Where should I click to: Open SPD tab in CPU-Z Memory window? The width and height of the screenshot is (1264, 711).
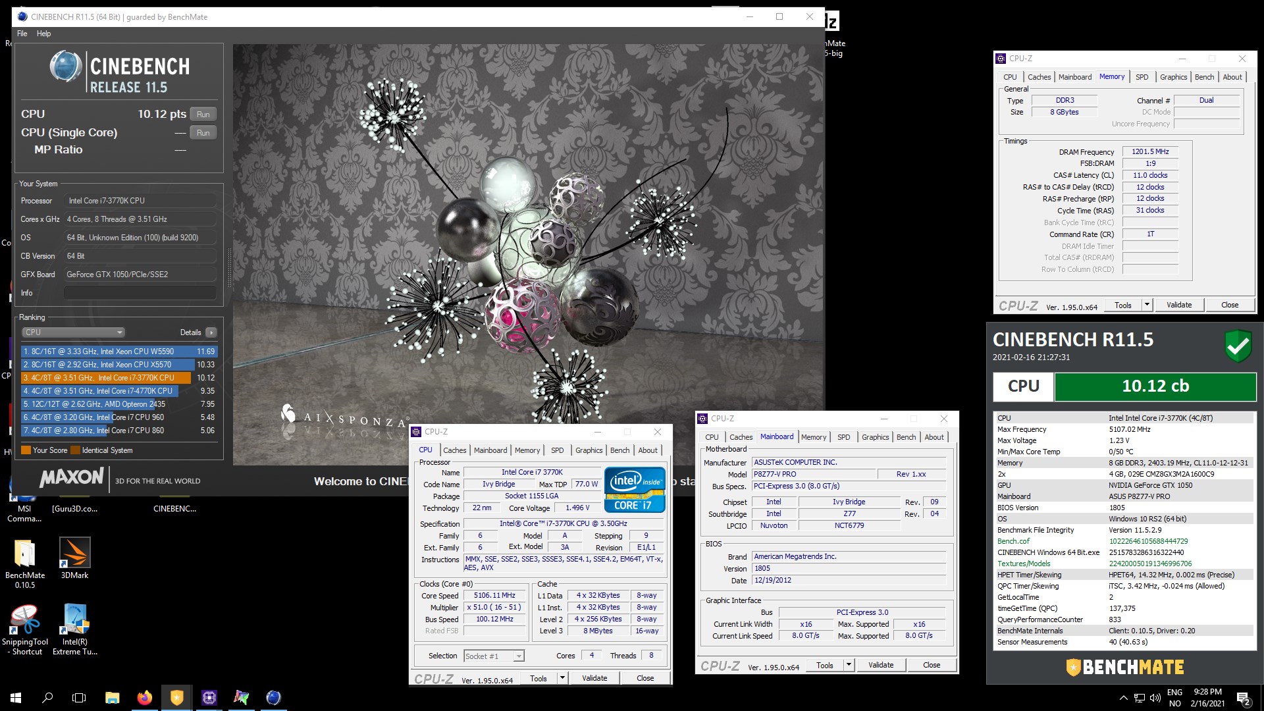click(x=1142, y=77)
